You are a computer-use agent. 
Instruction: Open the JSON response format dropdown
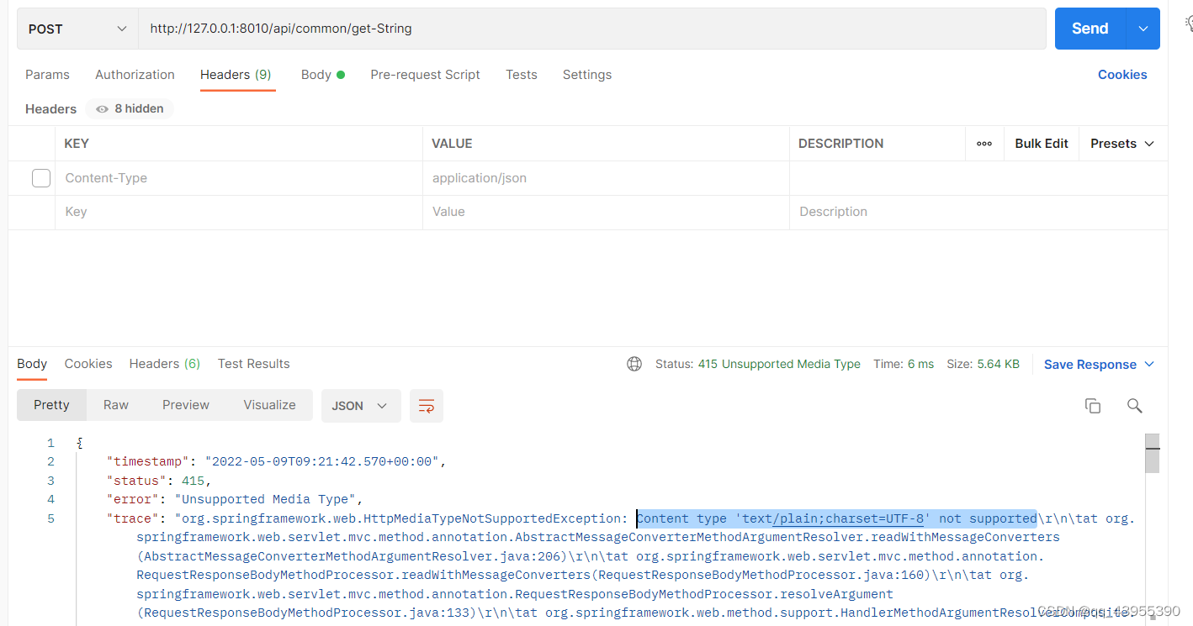(360, 406)
